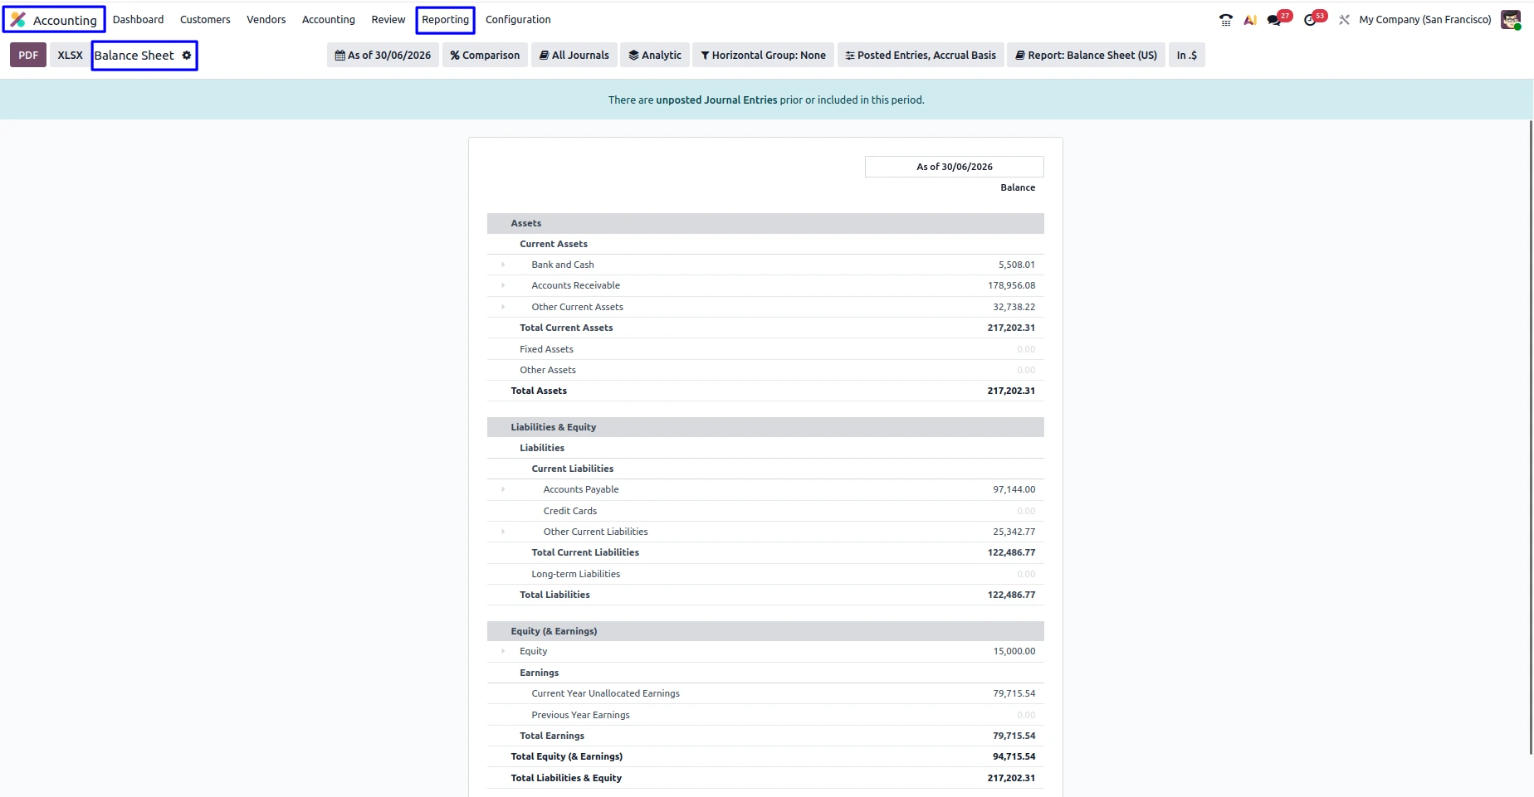This screenshot has height=797, width=1534.
Task: Click the As of 30/06/2026 column header
Action: click(x=954, y=167)
